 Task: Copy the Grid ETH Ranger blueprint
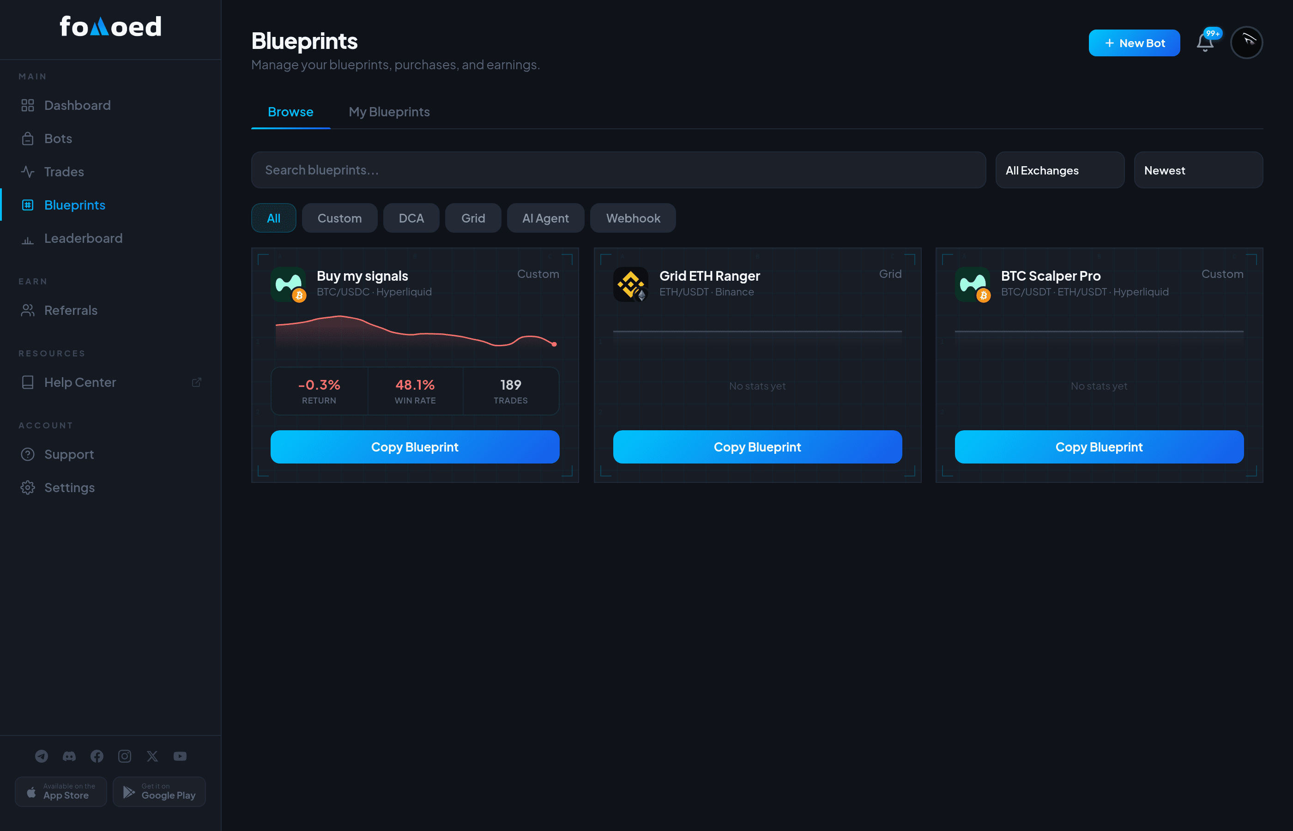[757, 447]
